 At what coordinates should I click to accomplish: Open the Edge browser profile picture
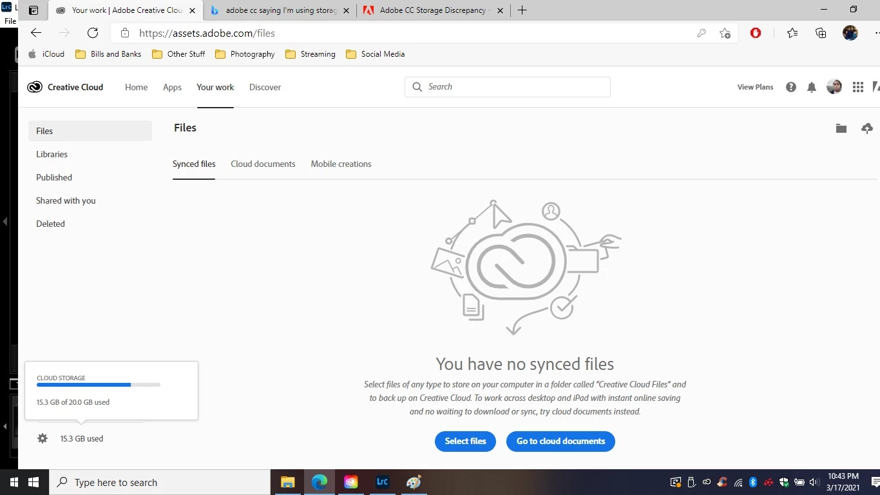tap(850, 33)
